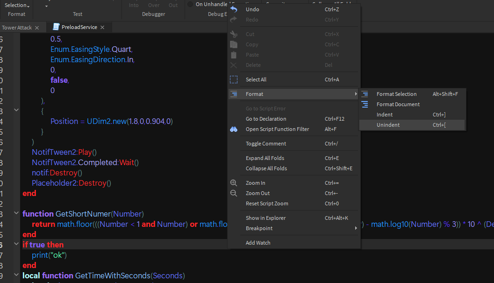
Task: Collapse the 'if true then' block fold
Action: point(17,245)
